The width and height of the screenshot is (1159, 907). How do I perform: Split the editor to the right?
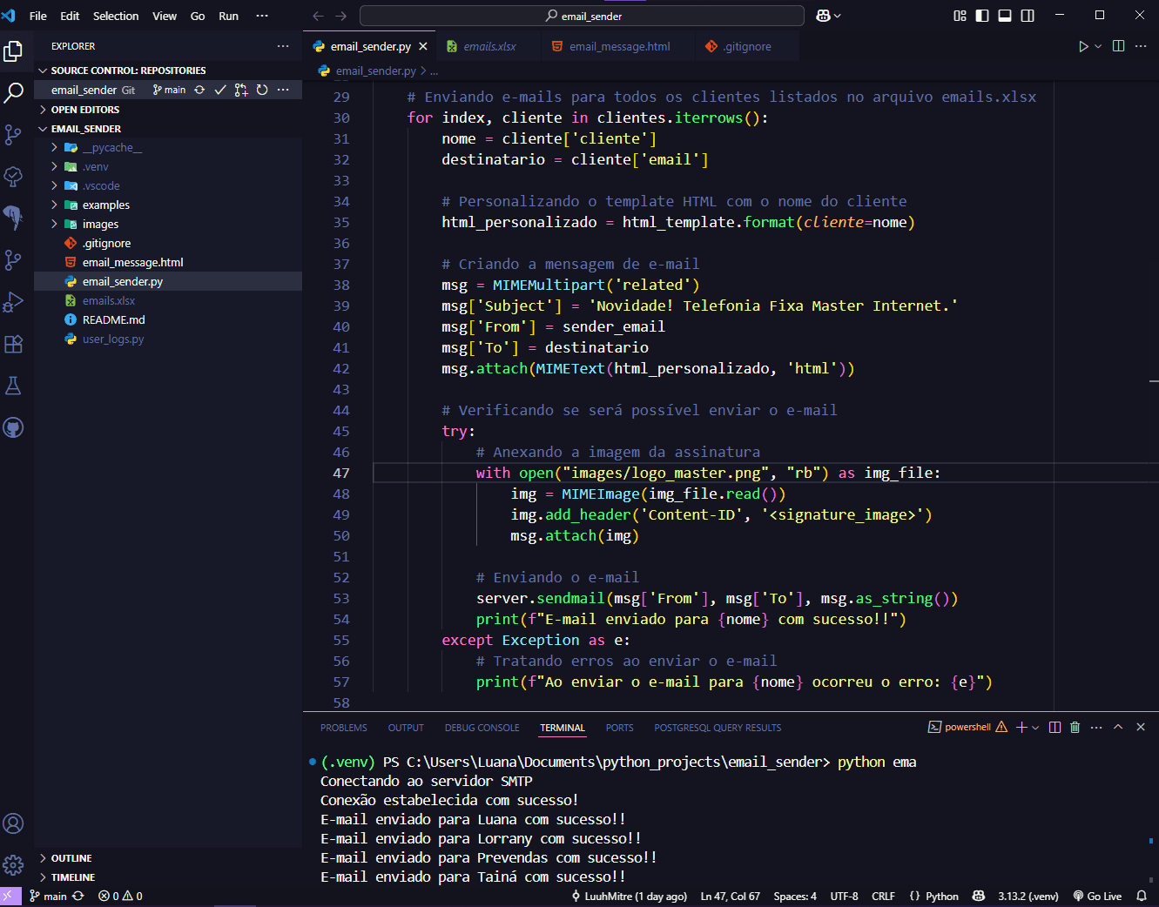coord(1119,46)
